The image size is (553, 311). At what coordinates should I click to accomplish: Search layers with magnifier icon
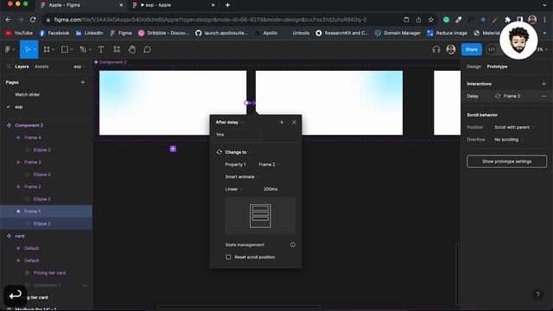click(9, 67)
